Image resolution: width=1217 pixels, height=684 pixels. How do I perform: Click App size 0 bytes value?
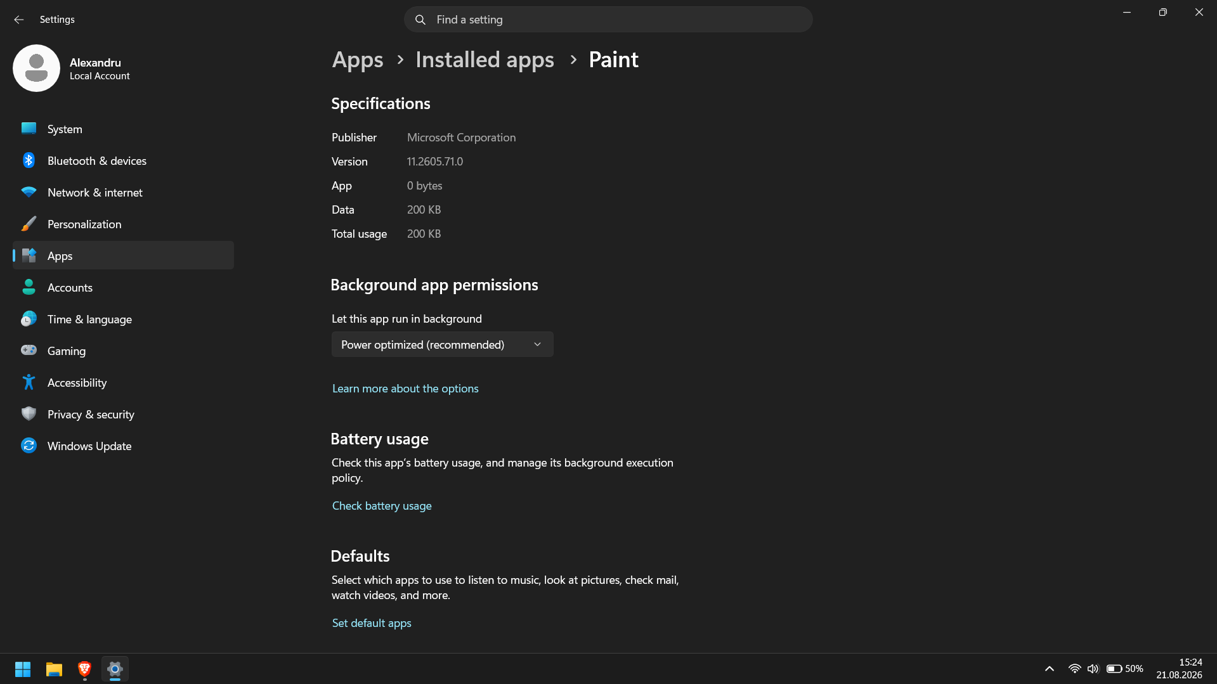424,186
